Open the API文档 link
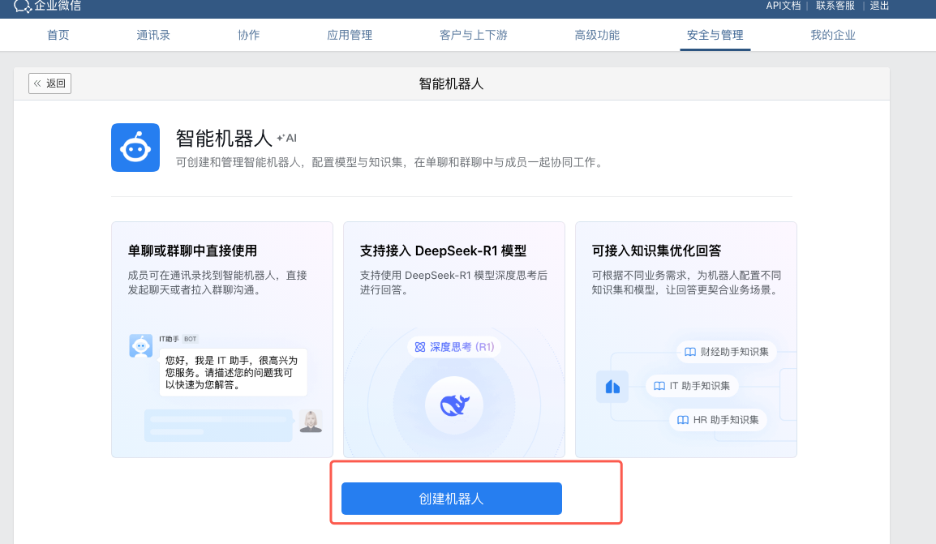The image size is (936, 544). [783, 6]
